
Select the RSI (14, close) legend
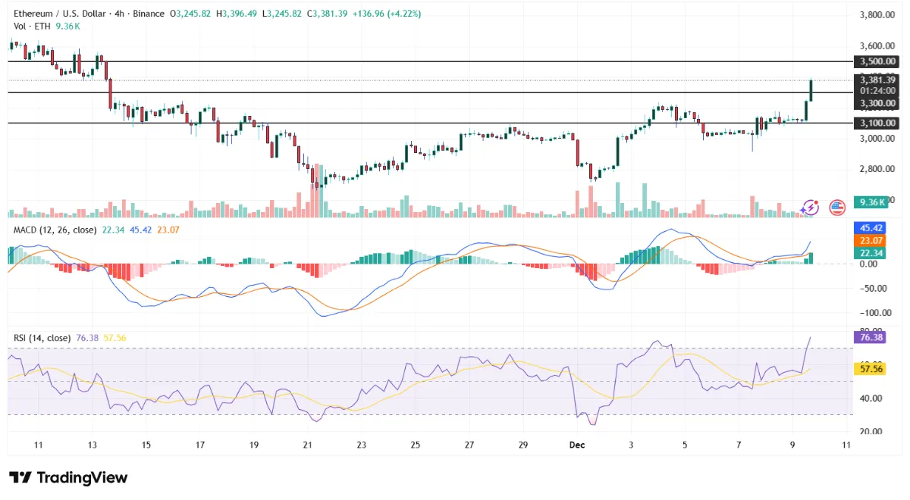[x=41, y=338]
